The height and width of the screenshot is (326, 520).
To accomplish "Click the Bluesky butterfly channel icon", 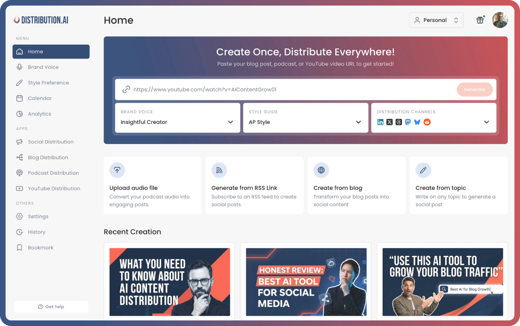I will [x=417, y=122].
